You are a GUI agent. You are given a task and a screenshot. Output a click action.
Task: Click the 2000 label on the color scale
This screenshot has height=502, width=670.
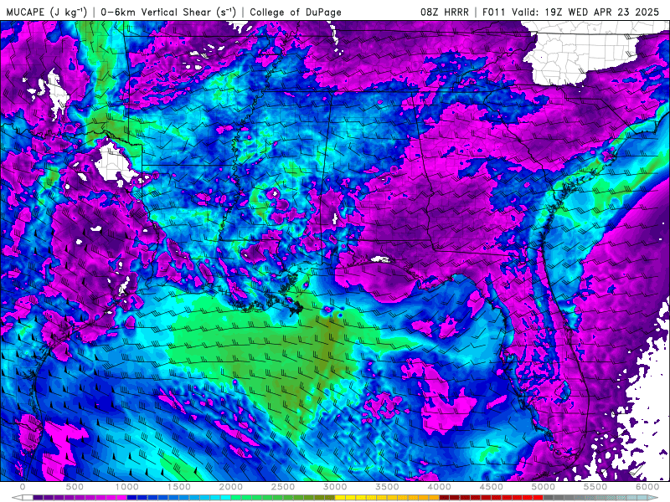[x=231, y=487]
